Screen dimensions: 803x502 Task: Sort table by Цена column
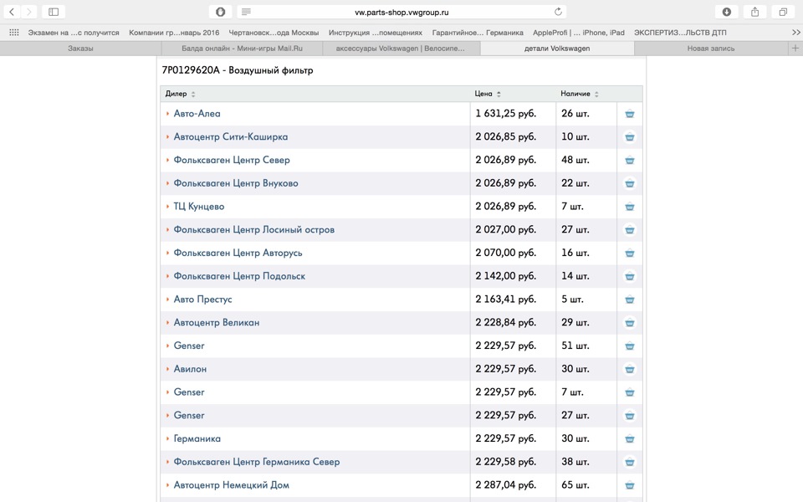488,94
